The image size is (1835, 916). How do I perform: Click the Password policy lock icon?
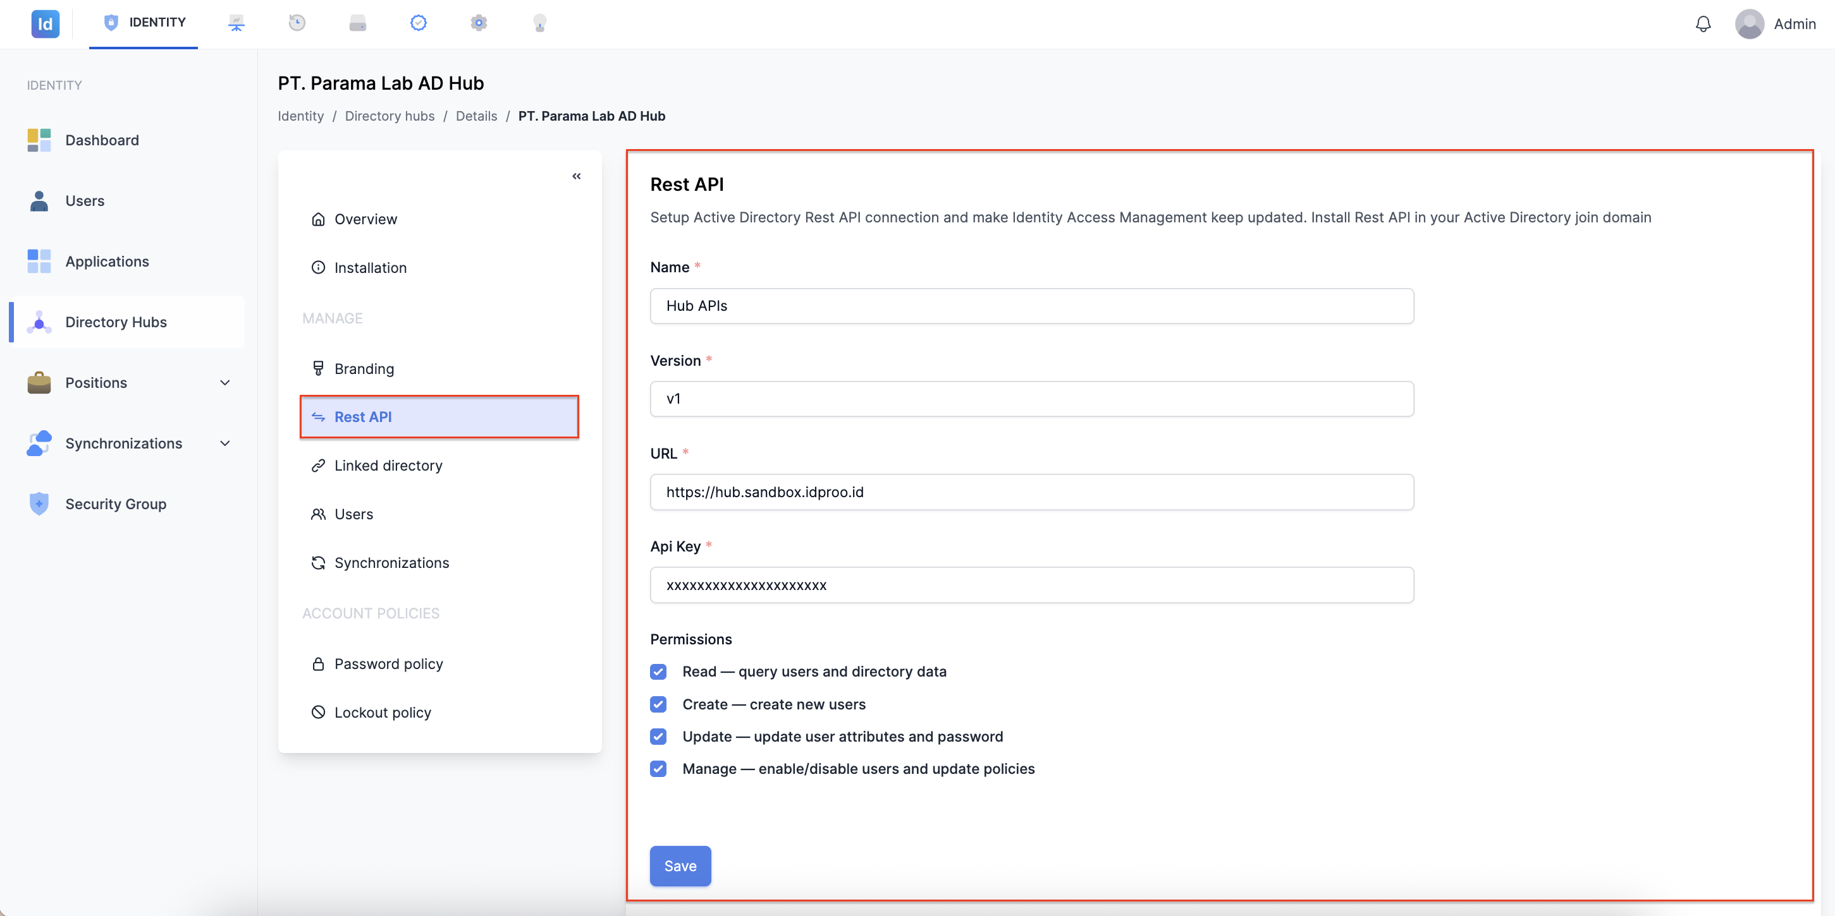[317, 663]
